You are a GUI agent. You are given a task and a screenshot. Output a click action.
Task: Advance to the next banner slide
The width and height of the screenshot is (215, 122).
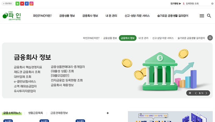[206, 93]
